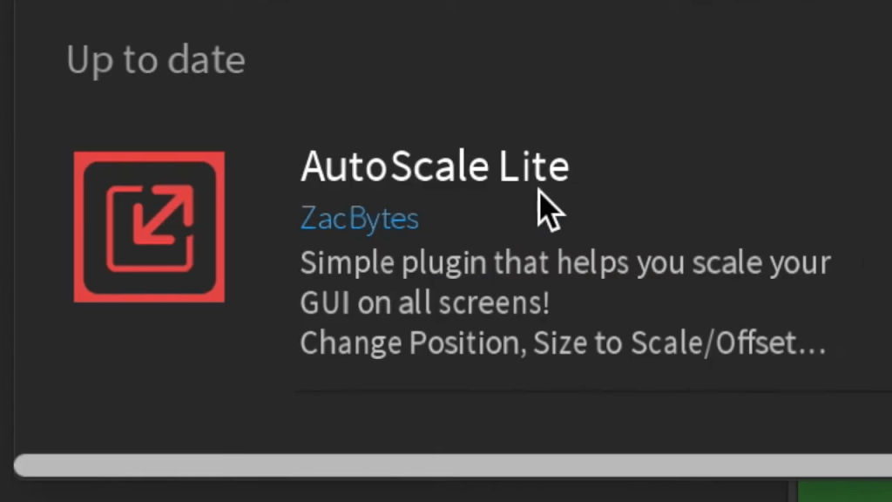The image size is (892, 502).
Task: Click the 'GUI on all screens!' description text
Action: click(425, 302)
